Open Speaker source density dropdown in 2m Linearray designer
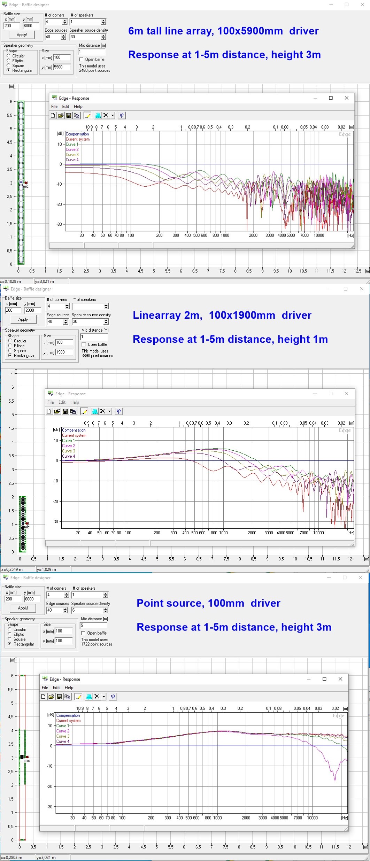Viewport: 370px width, 861px height. coord(106,321)
